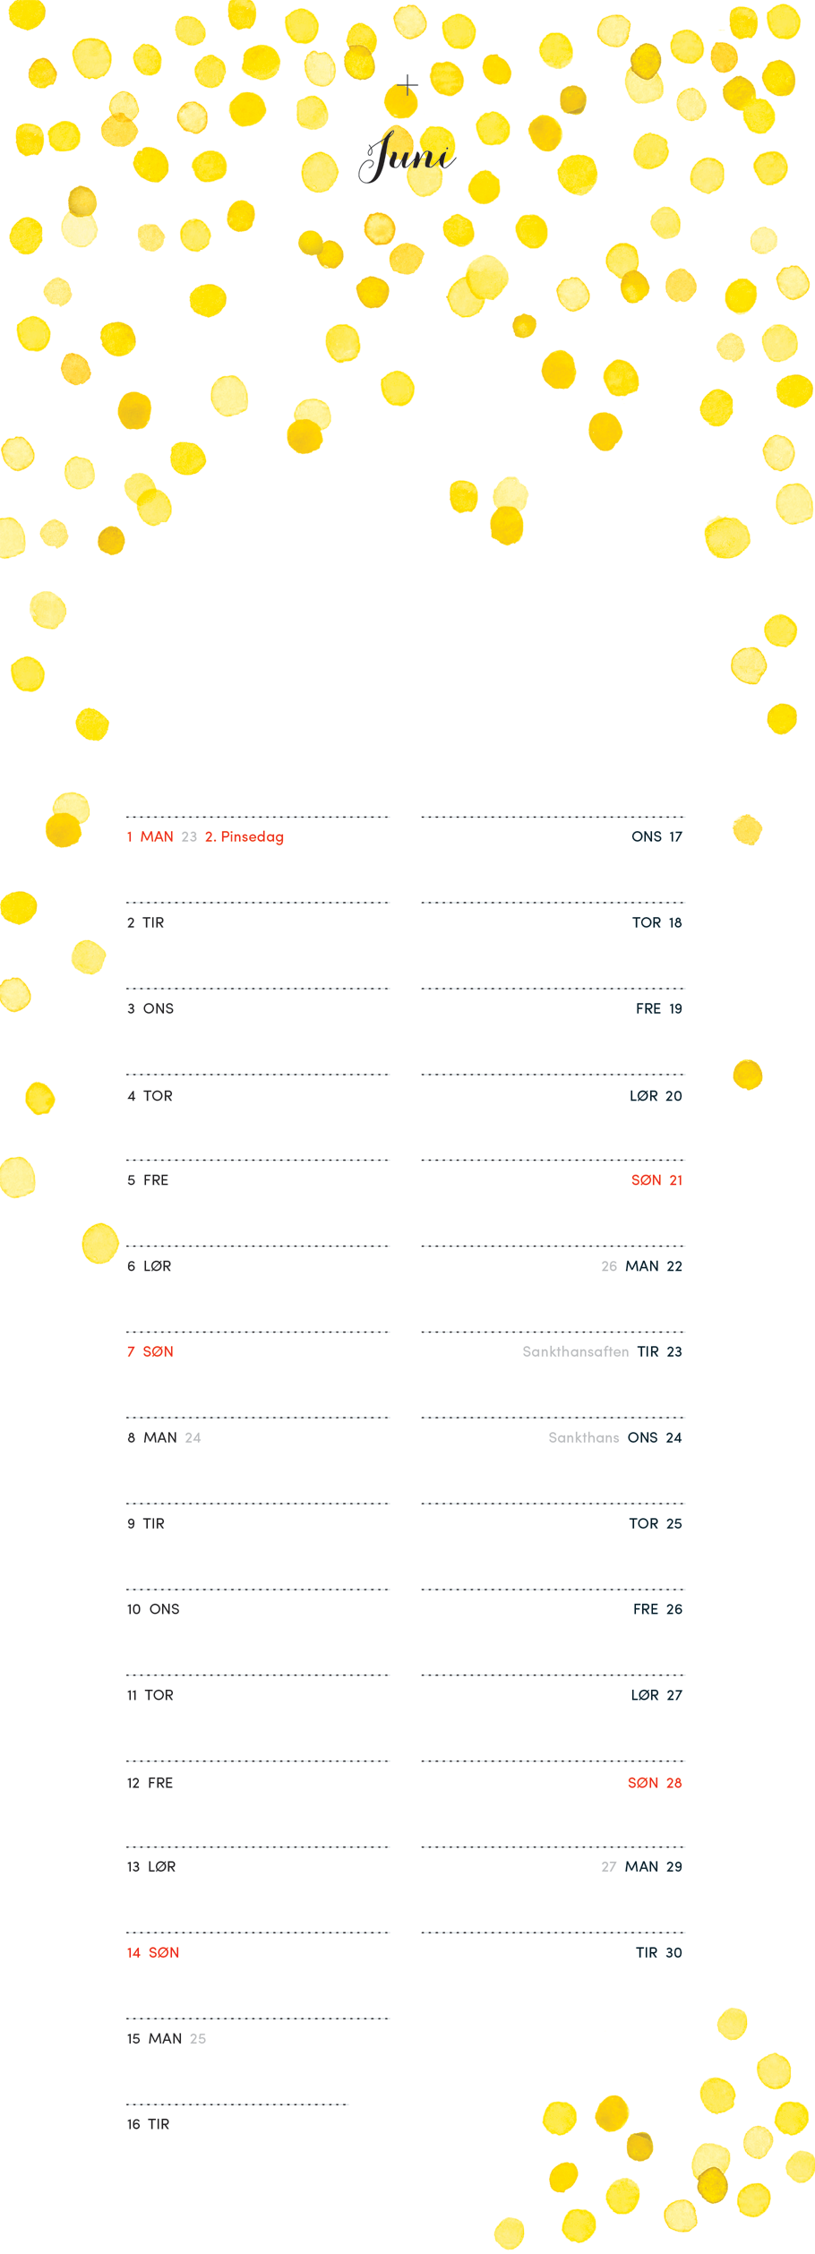Click the Sankthans label on ONS 24
Image resolution: width=815 pixels, height=2254 pixels.
(x=584, y=1437)
